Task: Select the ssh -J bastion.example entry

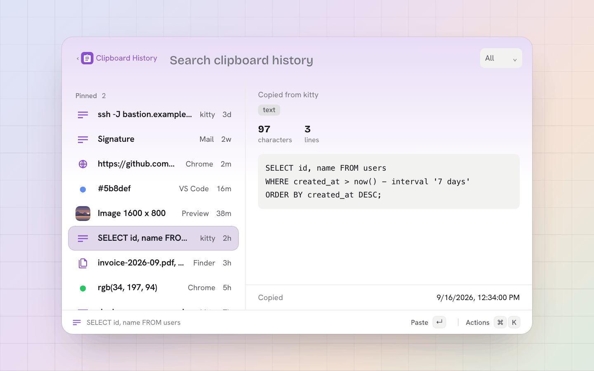Action: tap(153, 115)
